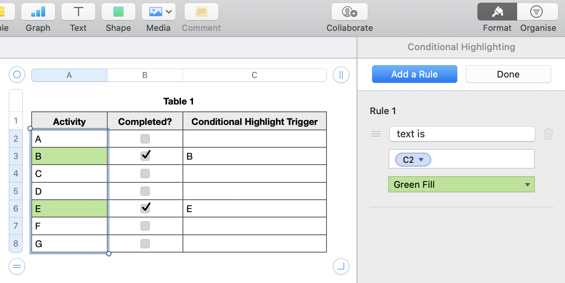Screen dimensions: 565x283
Task: Untick the Completed checkbox for activity B
Action: 145,156
